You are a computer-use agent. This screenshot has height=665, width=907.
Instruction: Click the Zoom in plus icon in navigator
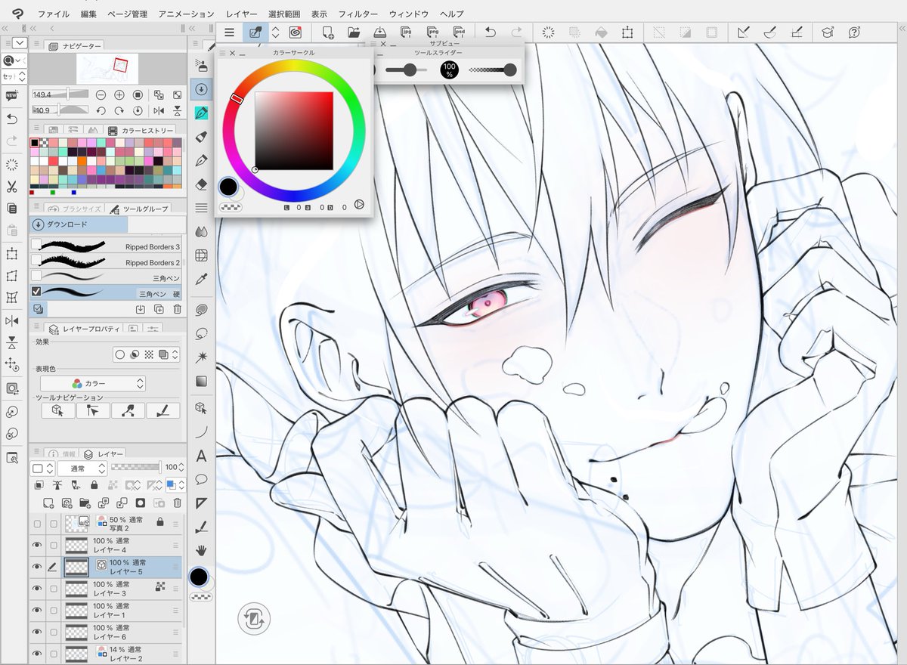pyautogui.click(x=119, y=94)
